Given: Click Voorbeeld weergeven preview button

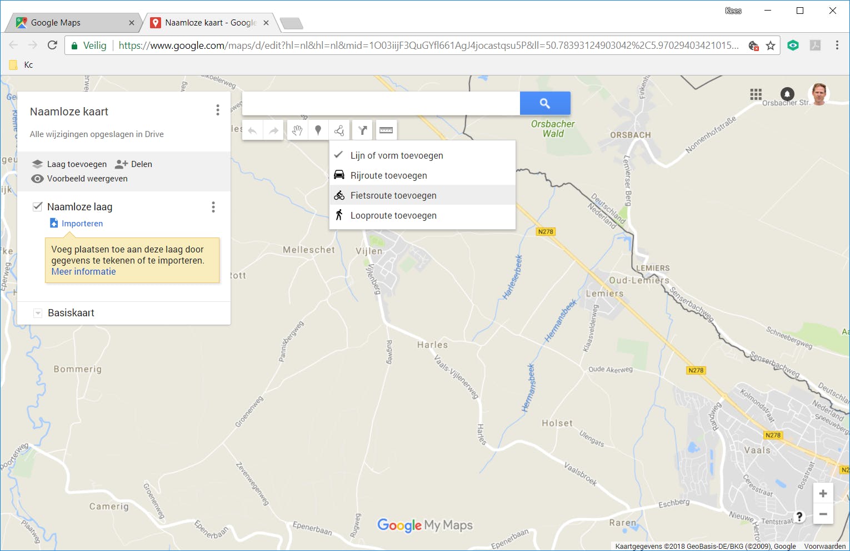Looking at the screenshot, I should (79, 179).
